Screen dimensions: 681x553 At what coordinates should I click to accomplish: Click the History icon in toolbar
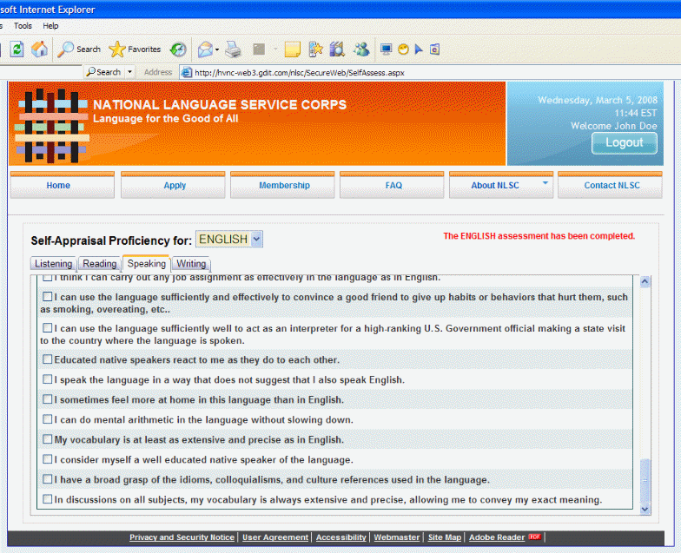(x=178, y=49)
